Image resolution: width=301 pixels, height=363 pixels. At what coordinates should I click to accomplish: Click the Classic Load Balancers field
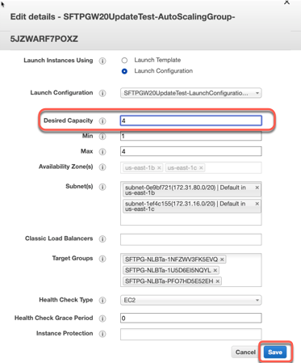[191, 239]
